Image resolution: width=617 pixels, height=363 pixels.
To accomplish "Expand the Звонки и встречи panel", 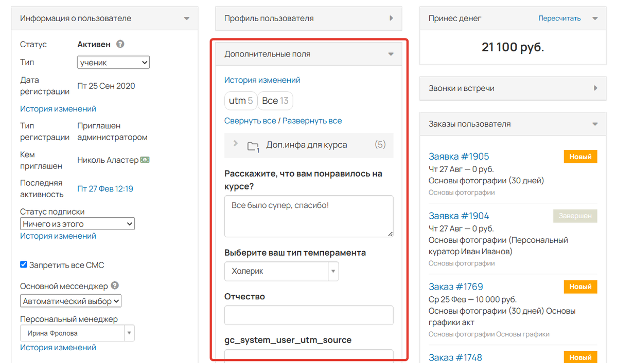I will click(x=595, y=88).
